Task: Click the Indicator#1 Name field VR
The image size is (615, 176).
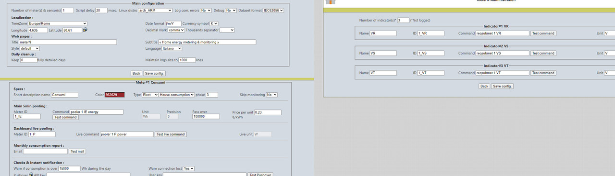Action: [383, 33]
